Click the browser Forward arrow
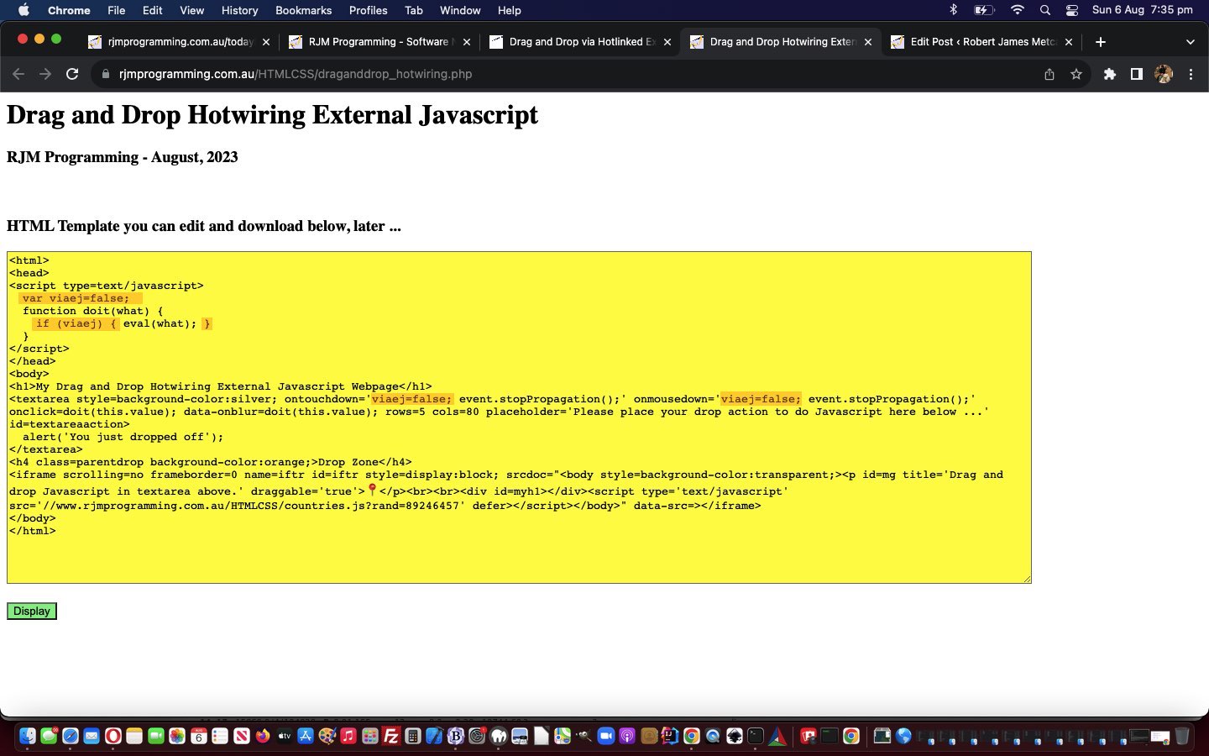The image size is (1209, 756). point(45,74)
